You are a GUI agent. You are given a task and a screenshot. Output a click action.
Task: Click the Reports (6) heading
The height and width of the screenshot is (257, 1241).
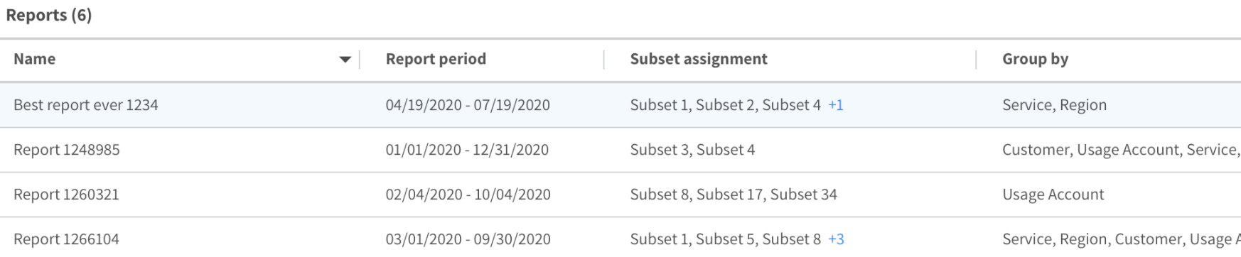[x=49, y=15]
